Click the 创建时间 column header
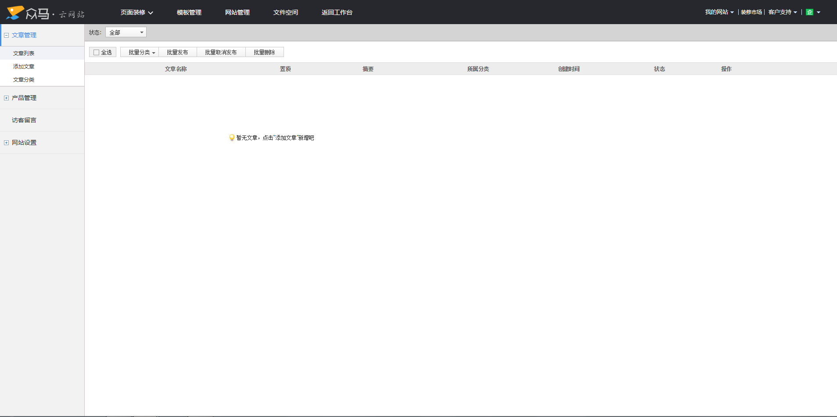The image size is (837, 417). click(x=569, y=69)
